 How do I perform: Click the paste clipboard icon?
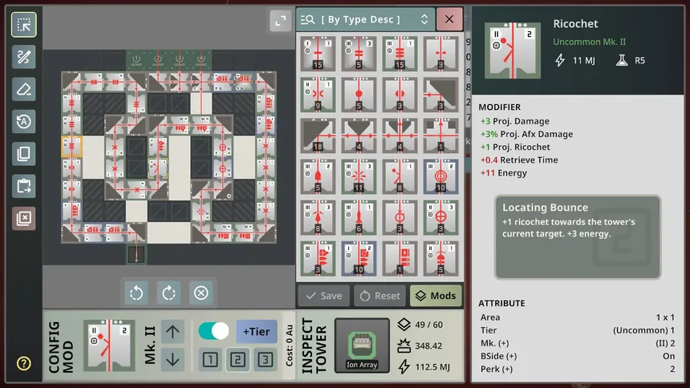[23, 186]
